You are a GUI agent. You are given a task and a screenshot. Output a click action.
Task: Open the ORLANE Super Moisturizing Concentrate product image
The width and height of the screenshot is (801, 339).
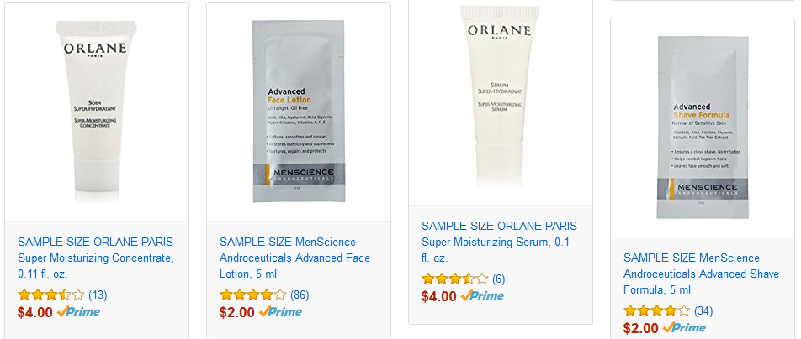pyautogui.click(x=97, y=112)
